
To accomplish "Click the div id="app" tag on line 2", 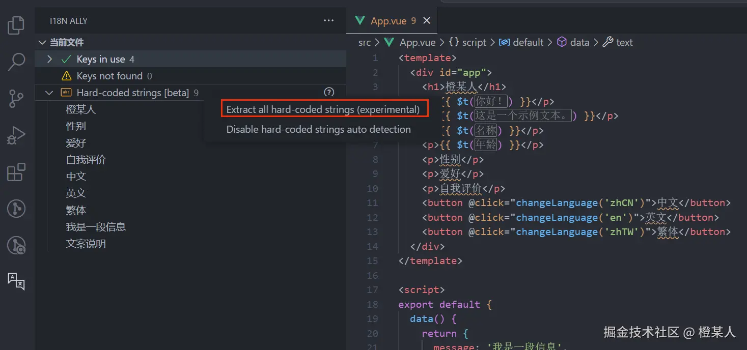I will pos(451,73).
